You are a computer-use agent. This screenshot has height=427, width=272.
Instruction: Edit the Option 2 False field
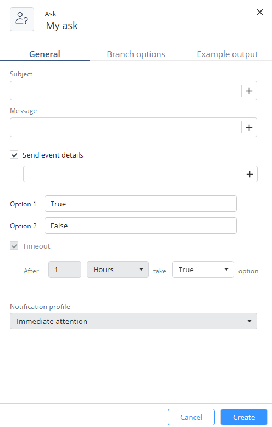[x=141, y=226]
